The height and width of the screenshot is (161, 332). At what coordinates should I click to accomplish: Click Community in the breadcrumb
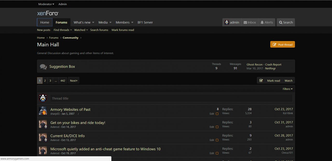(71, 38)
